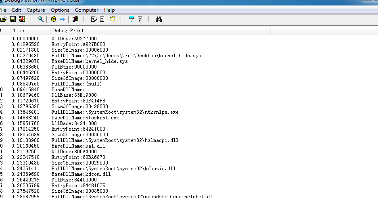Image resolution: width=378 pixels, height=198 pixels.
Task: Select the BaseDllName:kernel_hide.sys log row
Action: (90, 61)
